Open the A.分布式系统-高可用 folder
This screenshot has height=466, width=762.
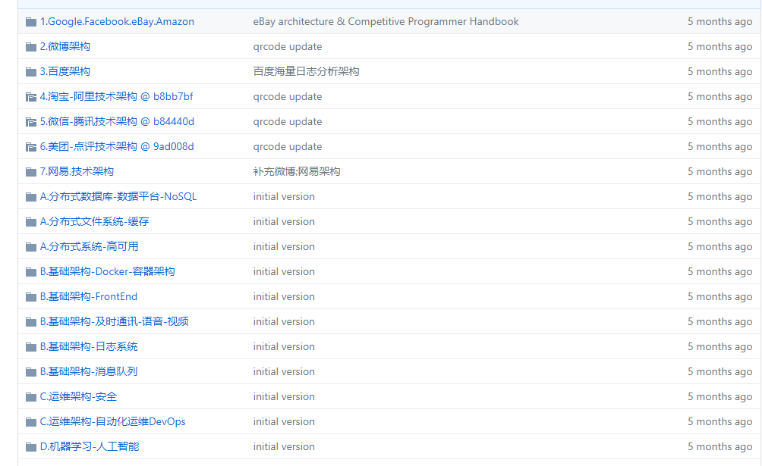coord(89,246)
